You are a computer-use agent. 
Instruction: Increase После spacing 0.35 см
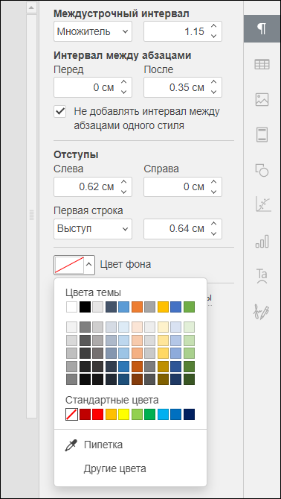[x=214, y=83]
